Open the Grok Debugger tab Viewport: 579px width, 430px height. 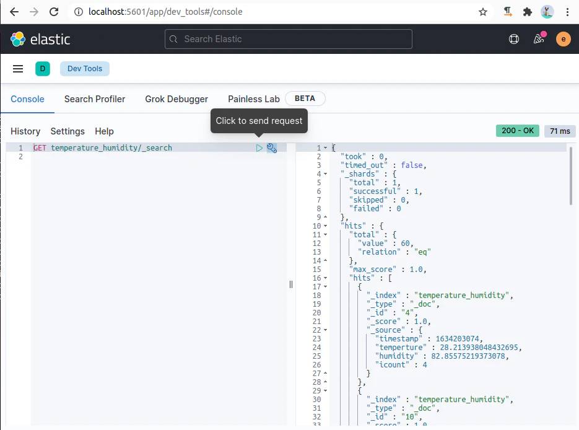176,99
